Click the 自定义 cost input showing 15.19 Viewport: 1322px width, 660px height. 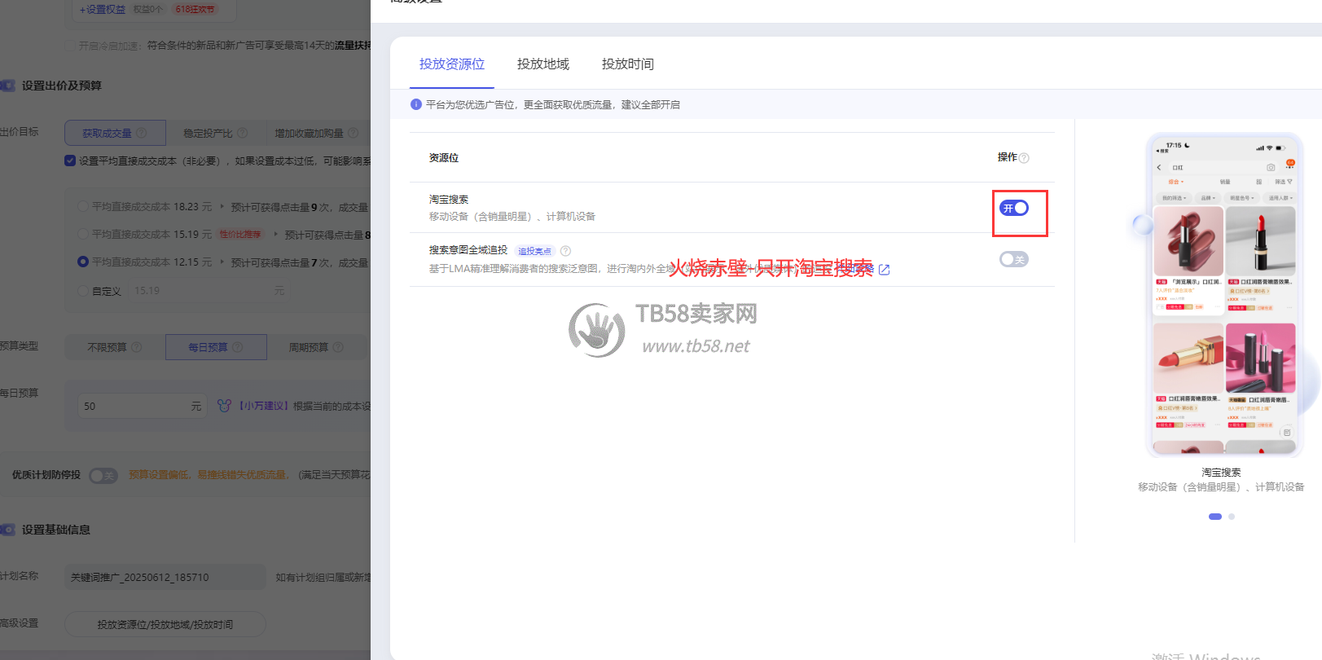pos(209,291)
